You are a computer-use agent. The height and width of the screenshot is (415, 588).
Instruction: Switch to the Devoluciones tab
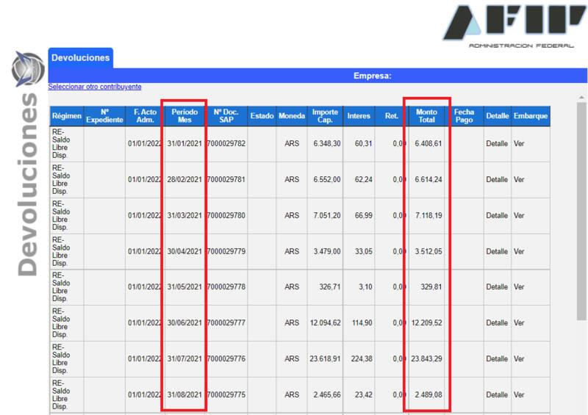point(81,58)
